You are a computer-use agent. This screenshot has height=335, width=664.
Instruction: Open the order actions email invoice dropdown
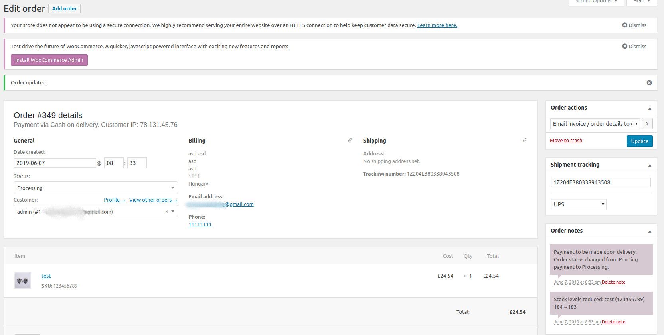(x=595, y=124)
